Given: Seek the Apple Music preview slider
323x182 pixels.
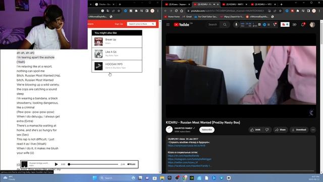Looking at the screenshot, I should (x=93, y=164).
